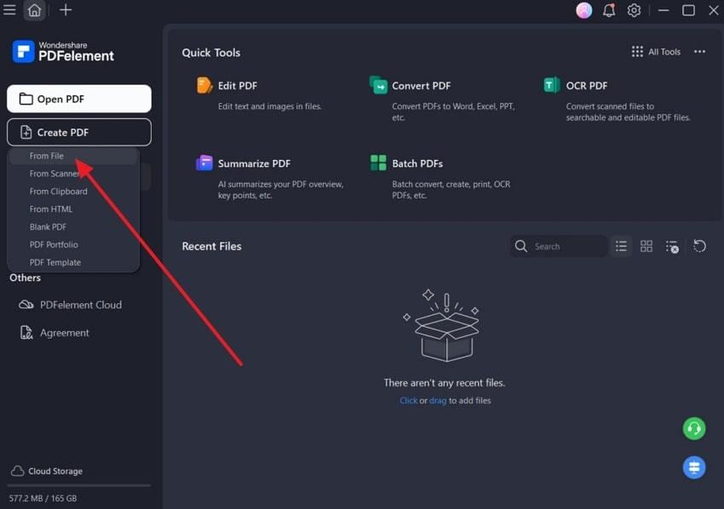Image resolution: width=724 pixels, height=509 pixels.
Task: Open the green support headset button
Action: pos(694,429)
